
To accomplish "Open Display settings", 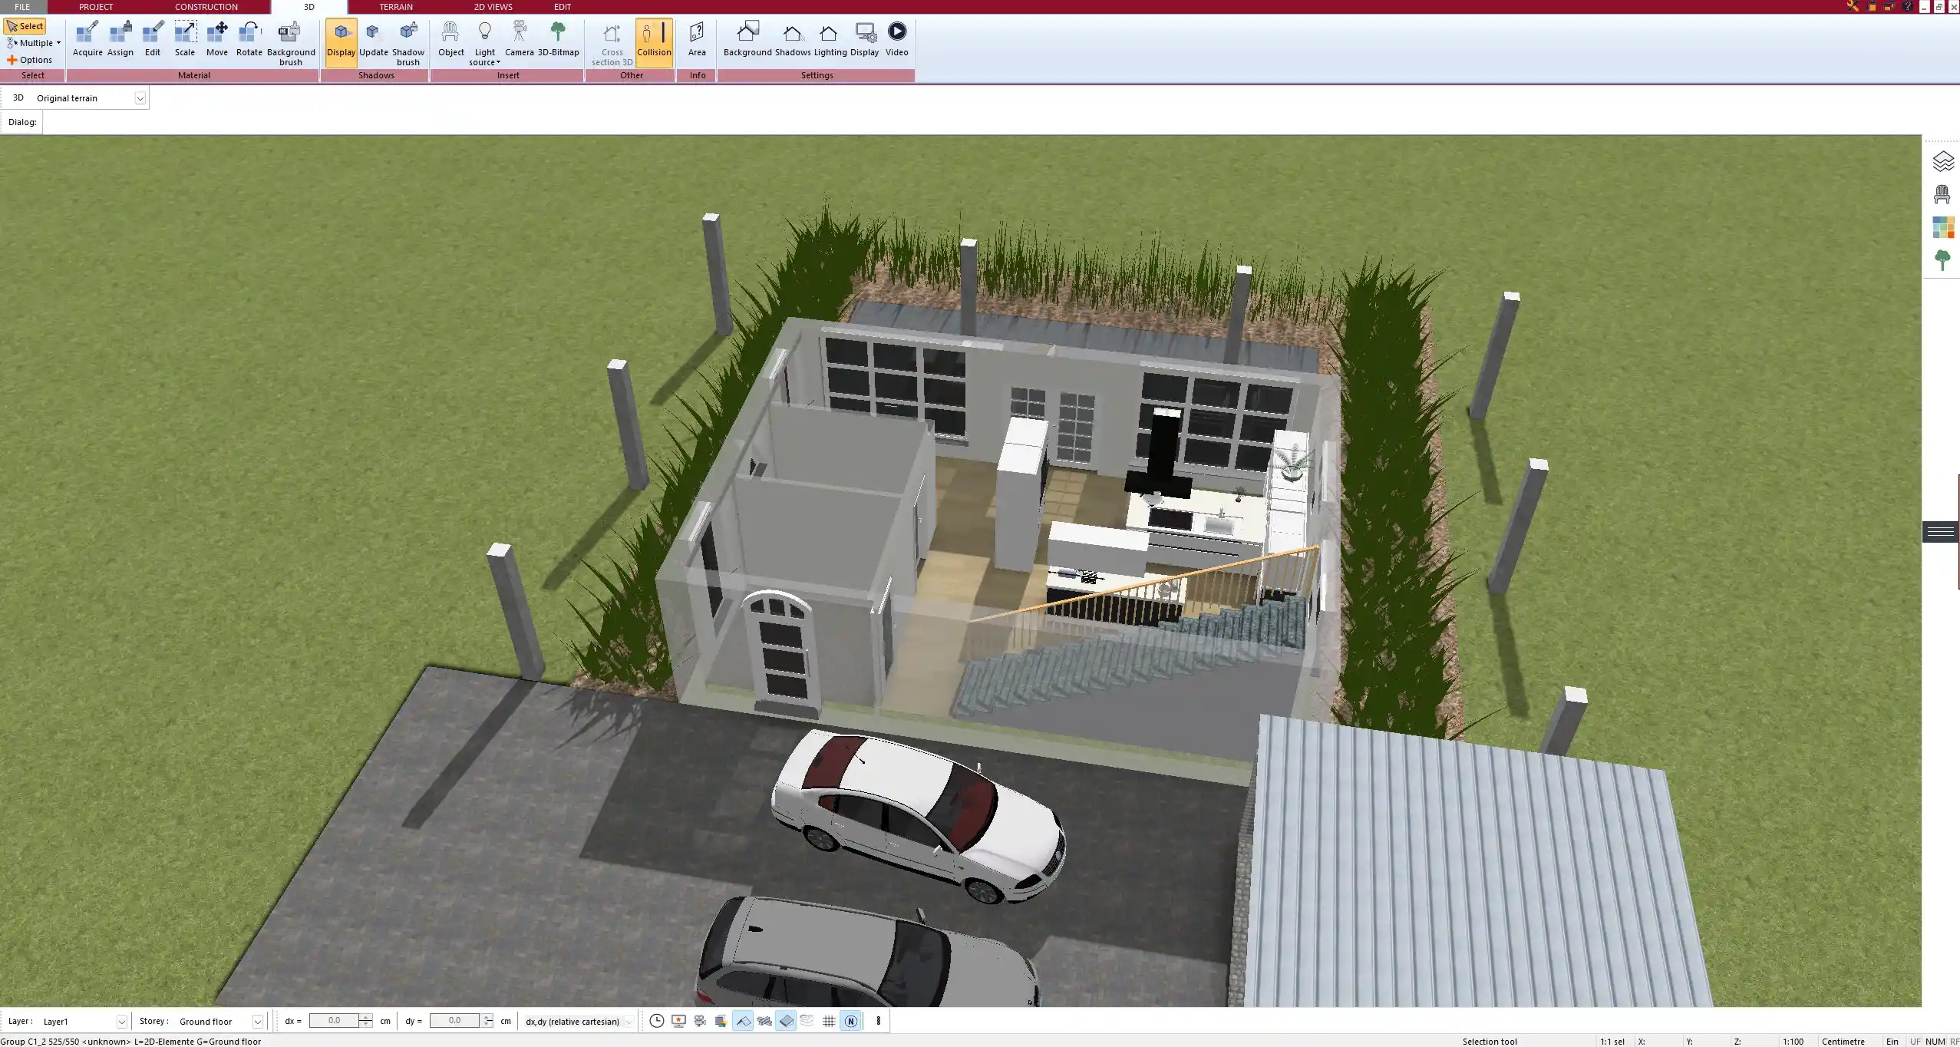I will click(x=864, y=39).
